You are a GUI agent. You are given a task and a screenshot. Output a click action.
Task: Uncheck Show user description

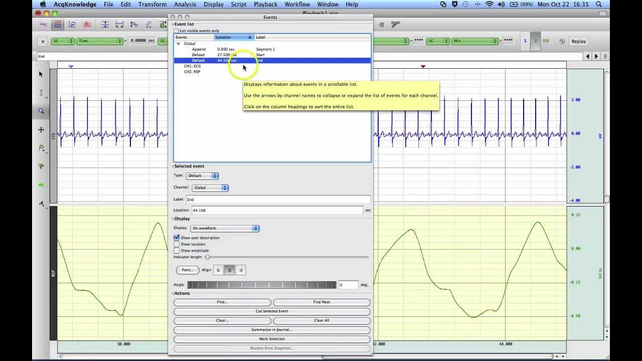coord(177,238)
